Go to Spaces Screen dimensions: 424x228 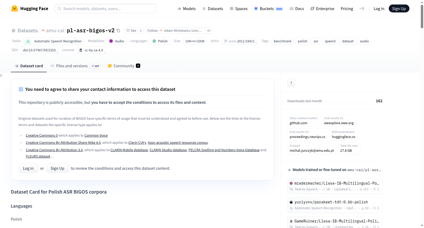tap(238, 8)
